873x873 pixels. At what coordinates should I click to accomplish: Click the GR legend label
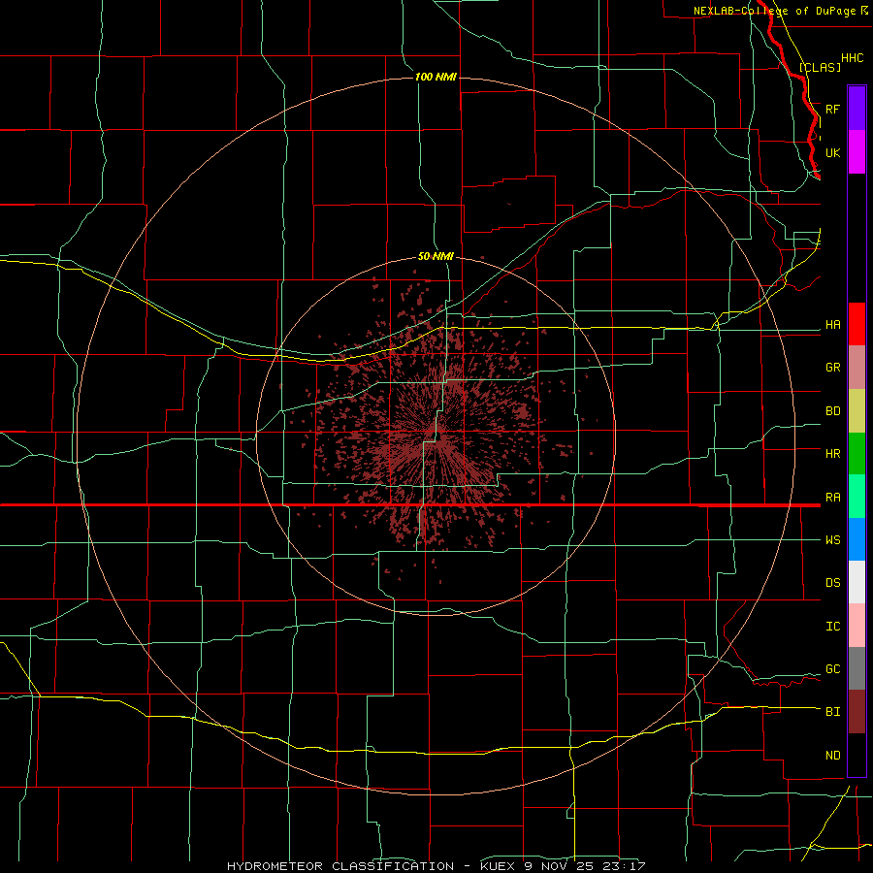pyautogui.click(x=832, y=368)
